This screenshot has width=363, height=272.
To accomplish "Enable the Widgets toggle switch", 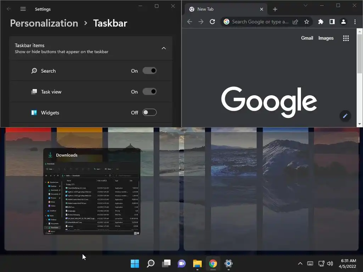I will coord(149,112).
